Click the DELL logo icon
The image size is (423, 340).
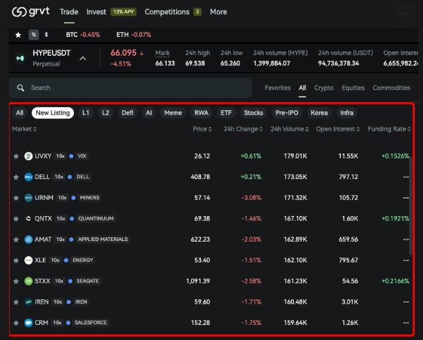click(28, 177)
